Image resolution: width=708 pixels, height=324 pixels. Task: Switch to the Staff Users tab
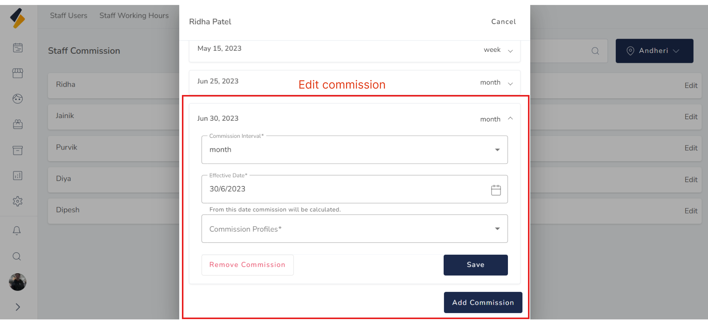coord(68,16)
